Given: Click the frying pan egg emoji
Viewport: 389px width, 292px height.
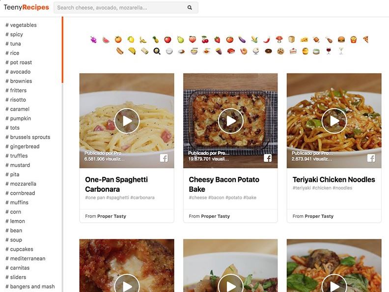Looking at the screenshot, I should pyautogui.click(x=157, y=51).
